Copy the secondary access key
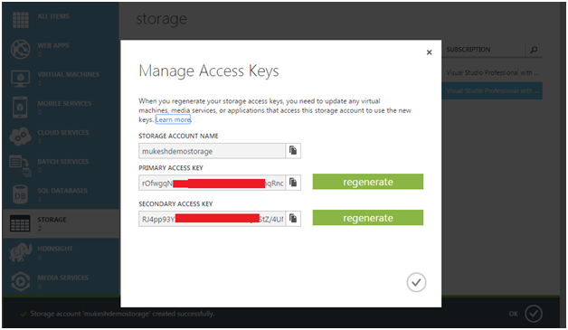Viewport: 568px width, 330px height. click(293, 219)
